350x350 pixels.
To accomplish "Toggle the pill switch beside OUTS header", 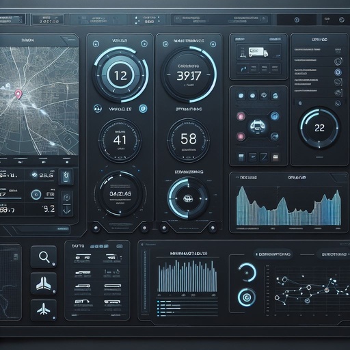I will point(120,246).
